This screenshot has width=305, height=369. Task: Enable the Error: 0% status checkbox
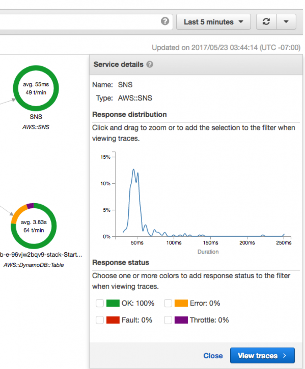[168, 303]
